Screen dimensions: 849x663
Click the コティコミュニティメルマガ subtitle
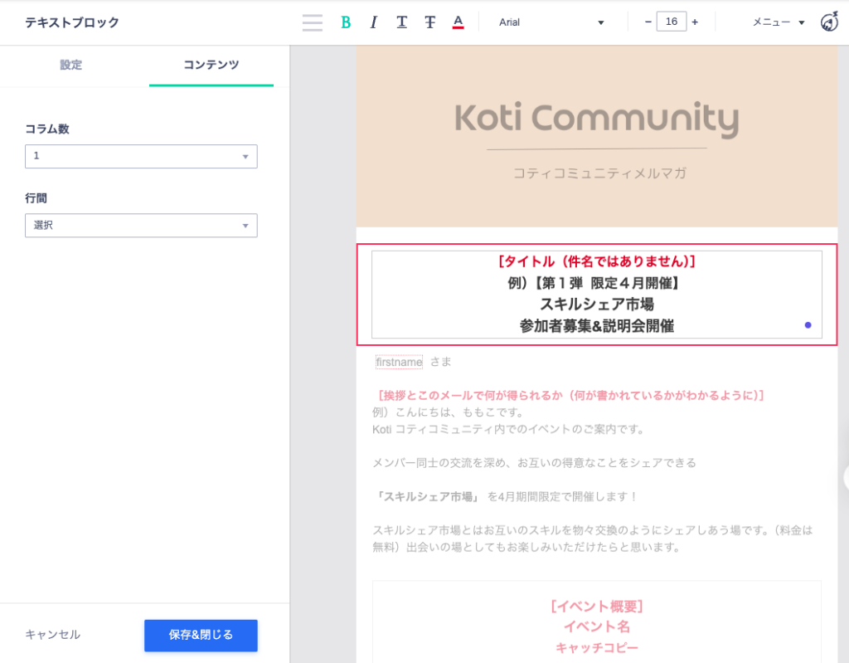pos(599,173)
